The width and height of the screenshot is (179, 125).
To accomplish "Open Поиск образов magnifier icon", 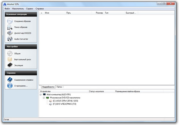I will [10, 27].
